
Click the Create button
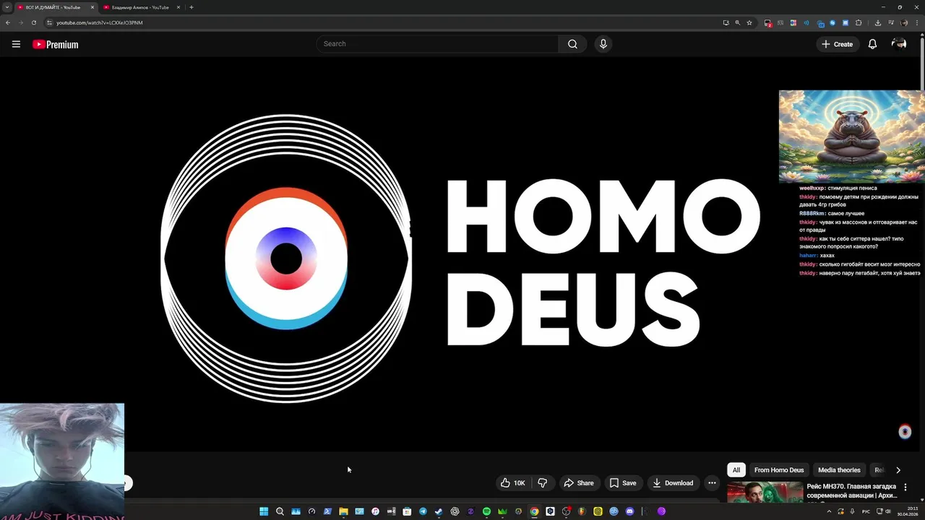(x=837, y=44)
